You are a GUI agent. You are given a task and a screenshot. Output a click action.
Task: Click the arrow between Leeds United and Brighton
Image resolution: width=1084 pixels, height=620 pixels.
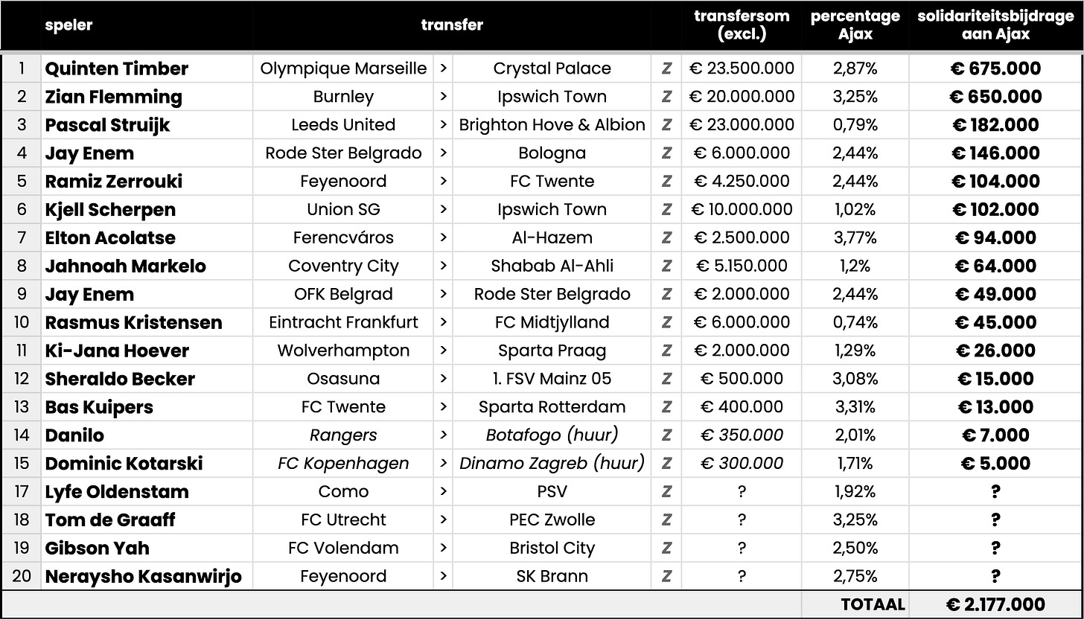(x=443, y=125)
